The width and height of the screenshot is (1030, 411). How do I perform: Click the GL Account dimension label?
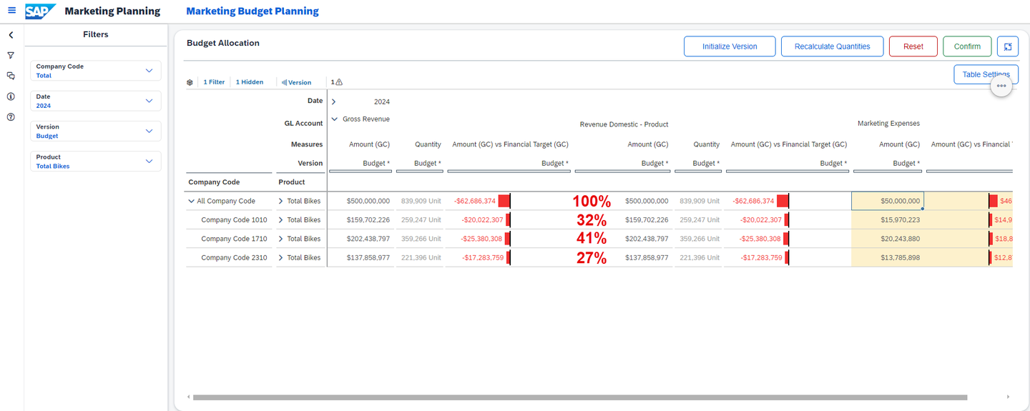coord(303,124)
